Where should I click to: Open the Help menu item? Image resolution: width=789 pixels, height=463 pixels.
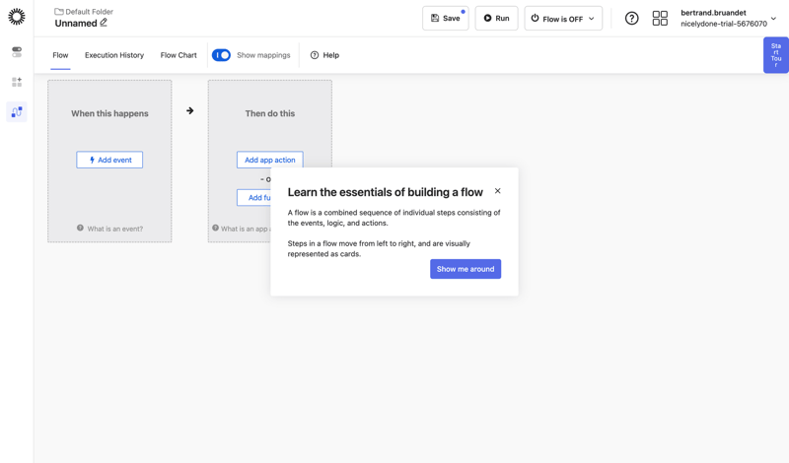tap(324, 55)
